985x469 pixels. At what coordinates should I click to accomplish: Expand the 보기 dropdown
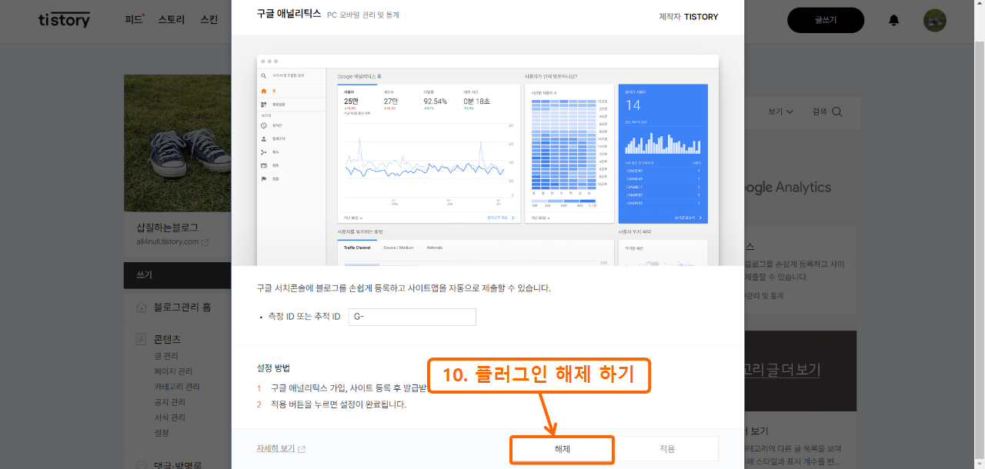point(780,111)
